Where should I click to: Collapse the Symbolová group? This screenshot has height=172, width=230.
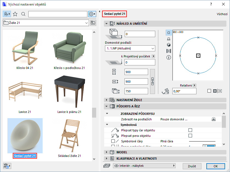pos(107,124)
